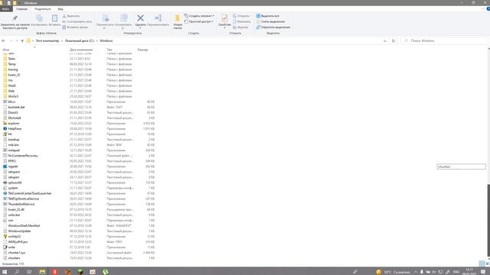490x275 pixels.
Task: Click the search Windows input field
Action: pos(444,40)
